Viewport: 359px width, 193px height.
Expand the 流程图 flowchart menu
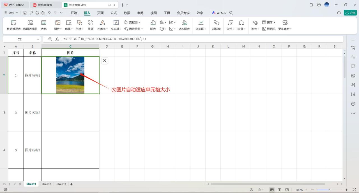[x=132, y=22]
